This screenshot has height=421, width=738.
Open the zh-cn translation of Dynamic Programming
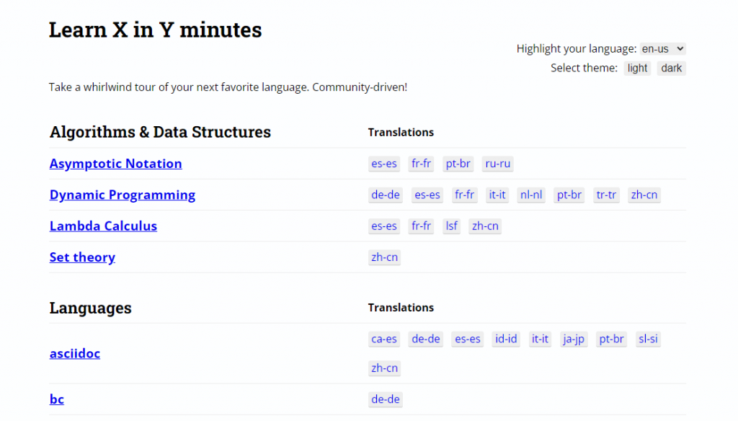click(x=644, y=195)
